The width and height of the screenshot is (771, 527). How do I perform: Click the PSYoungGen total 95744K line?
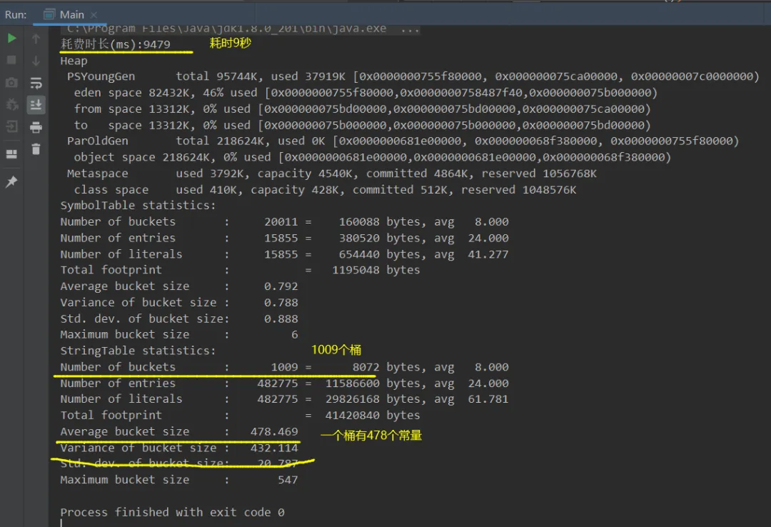pyautogui.click(x=413, y=76)
